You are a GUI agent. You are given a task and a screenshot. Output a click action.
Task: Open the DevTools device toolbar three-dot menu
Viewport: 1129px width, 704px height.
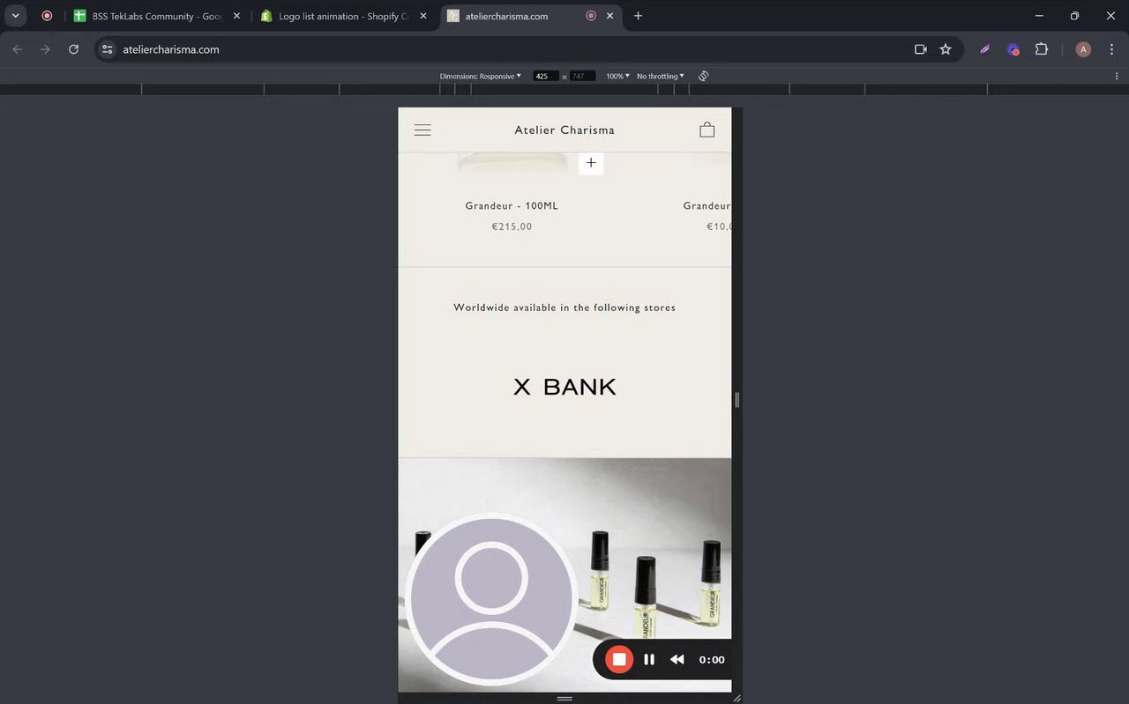[1117, 76]
